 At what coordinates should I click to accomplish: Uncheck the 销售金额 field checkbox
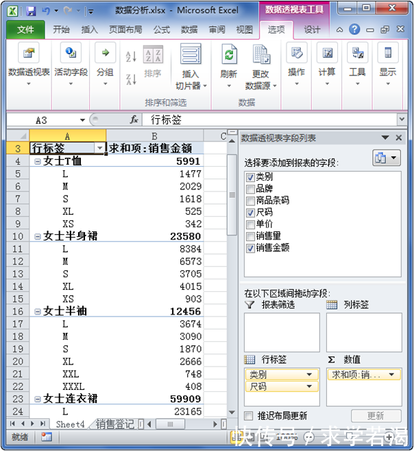(250, 248)
